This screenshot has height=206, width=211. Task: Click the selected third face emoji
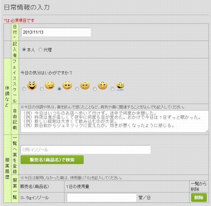coord(67,85)
